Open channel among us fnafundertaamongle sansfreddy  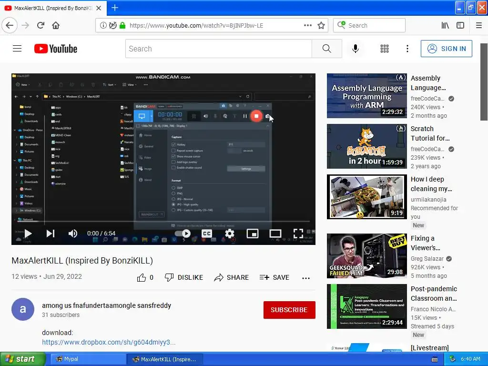(106, 305)
